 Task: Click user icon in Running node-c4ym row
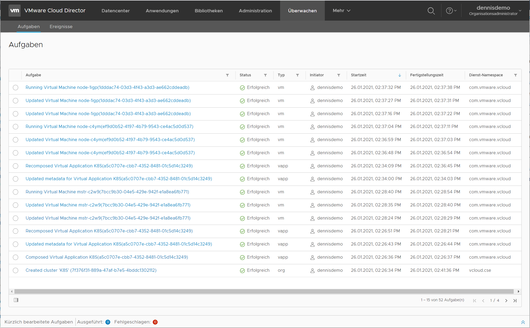click(312, 127)
